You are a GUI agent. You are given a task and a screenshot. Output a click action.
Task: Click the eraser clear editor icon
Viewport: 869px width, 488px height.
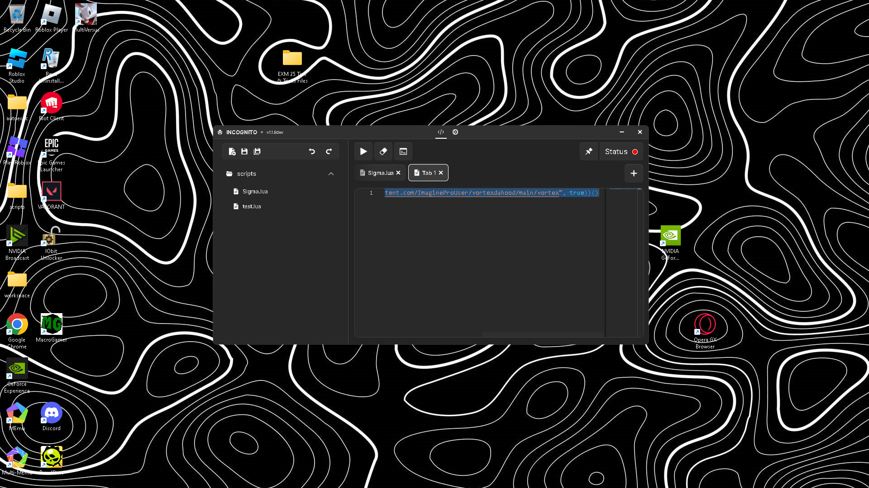[x=383, y=152]
